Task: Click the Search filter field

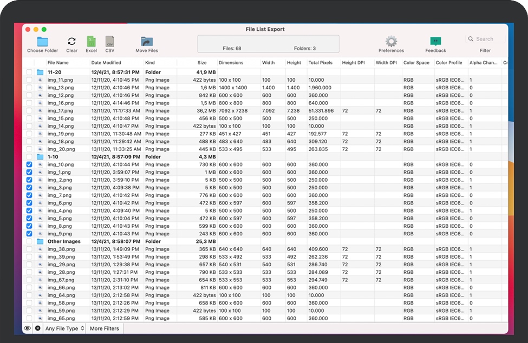Action: [x=487, y=39]
